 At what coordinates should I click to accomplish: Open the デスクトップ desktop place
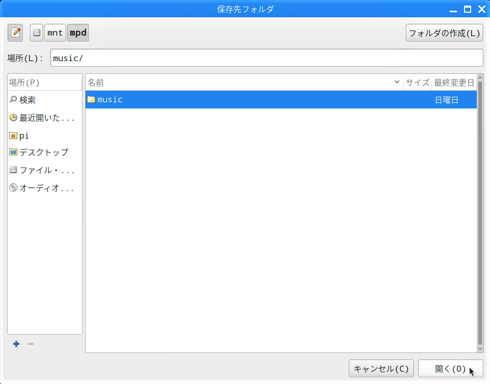click(x=45, y=152)
